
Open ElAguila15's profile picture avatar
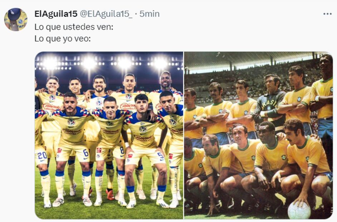pyautogui.click(x=16, y=20)
